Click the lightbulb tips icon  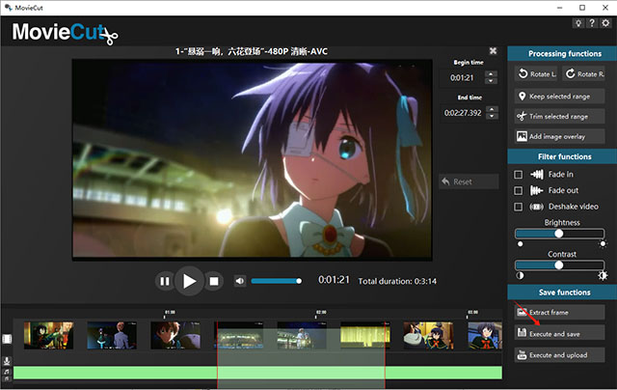(577, 22)
